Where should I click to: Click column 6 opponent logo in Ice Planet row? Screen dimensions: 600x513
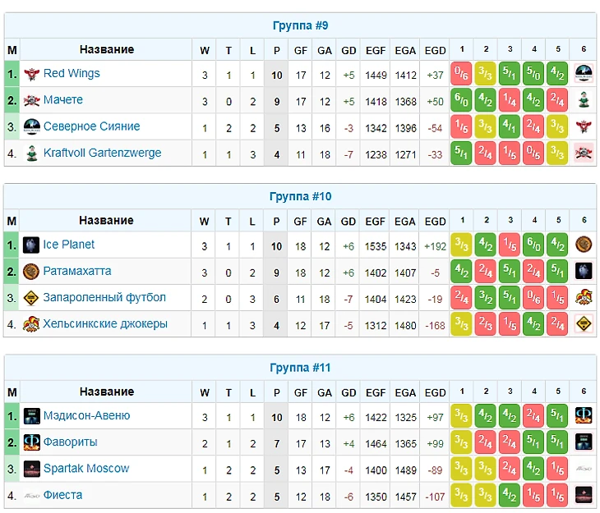point(584,245)
